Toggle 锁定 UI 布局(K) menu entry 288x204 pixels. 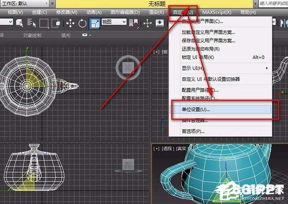coord(220,57)
